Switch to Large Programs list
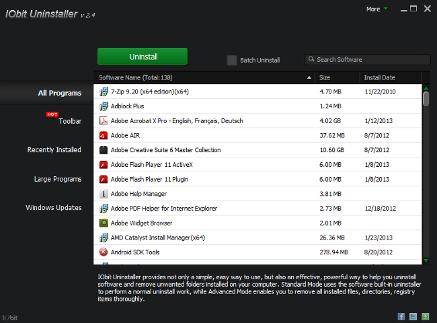This screenshot has width=437, height=323. click(58, 179)
